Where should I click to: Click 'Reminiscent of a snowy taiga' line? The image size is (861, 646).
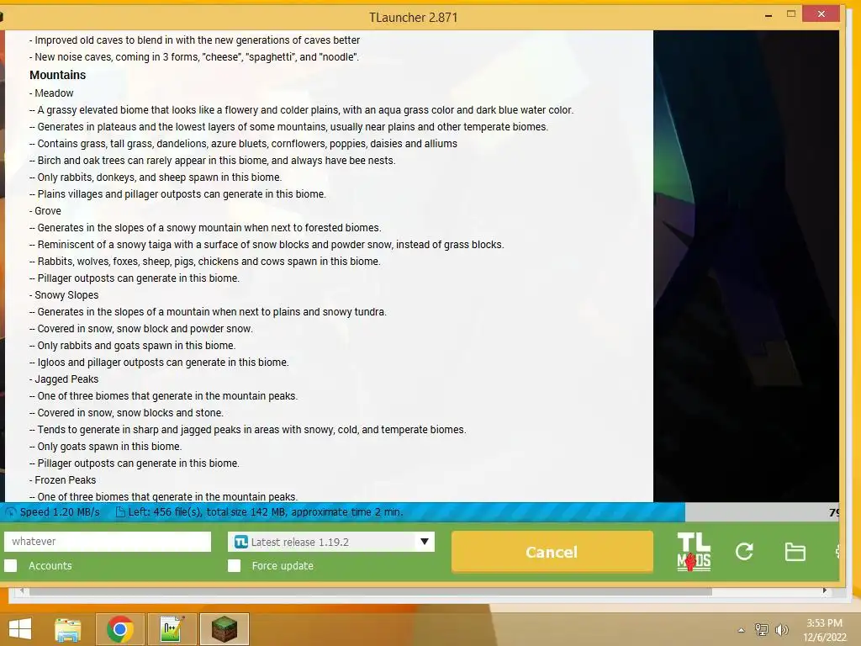267,245
